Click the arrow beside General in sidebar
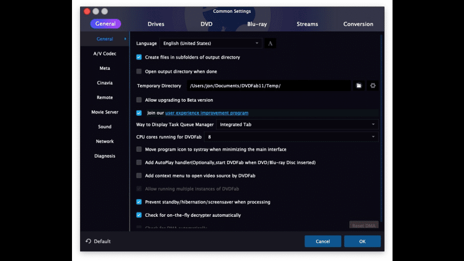The image size is (464, 261). (x=125, y=39)
